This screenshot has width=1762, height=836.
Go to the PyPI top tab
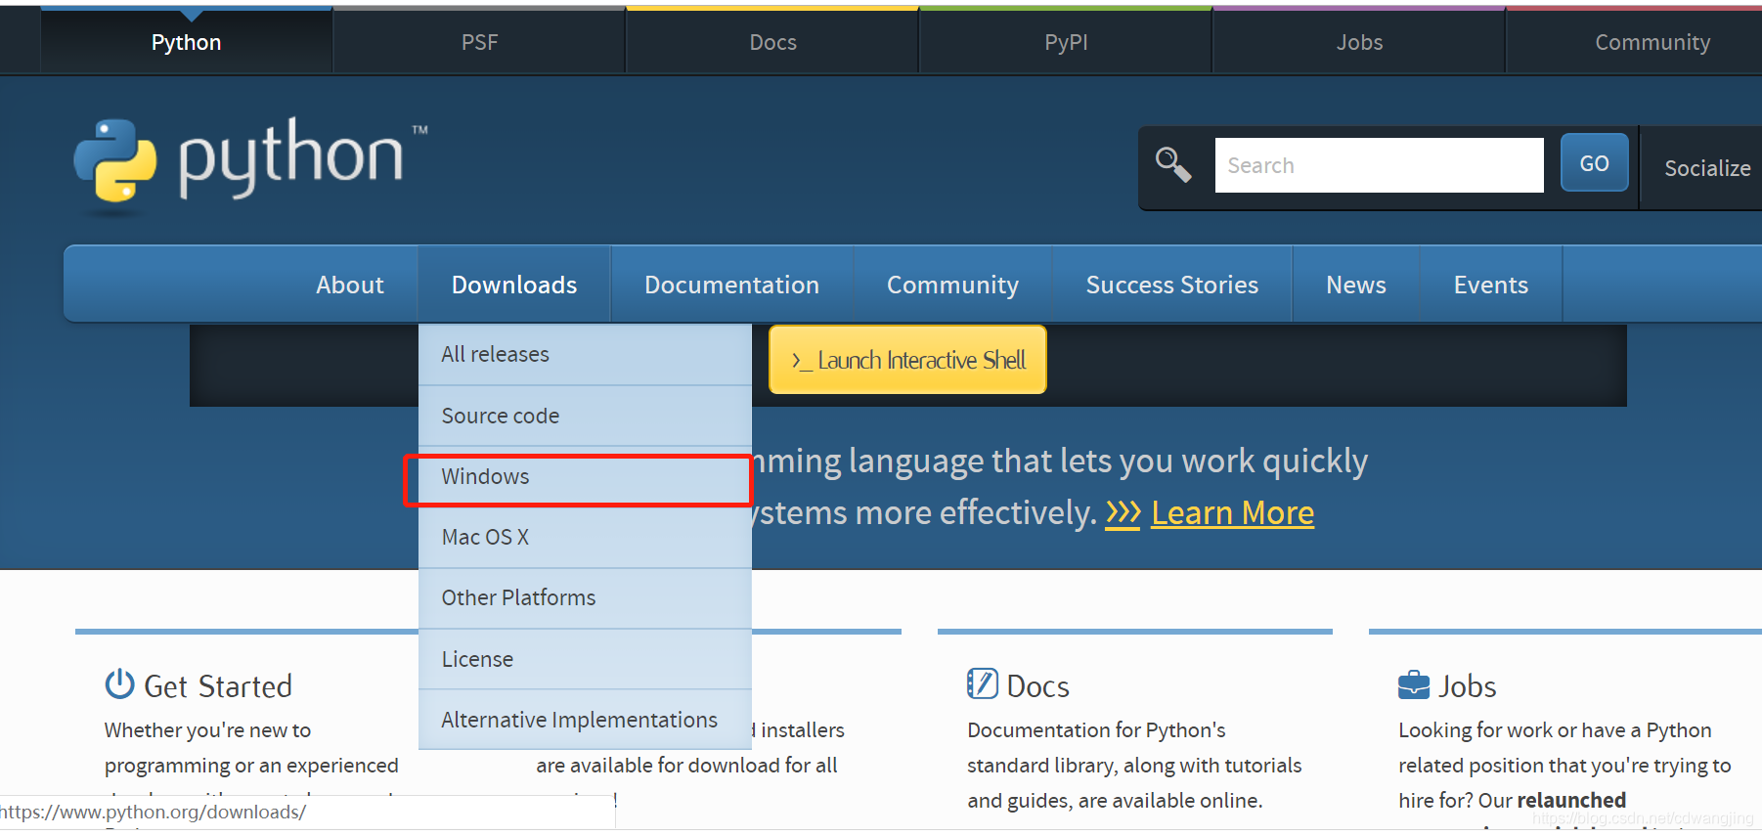(x=1066, y=42)
